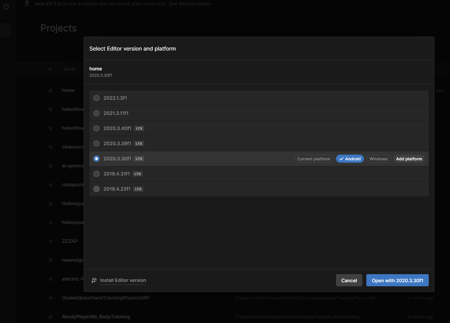Open the Install Editor version link

click(123, 280)
